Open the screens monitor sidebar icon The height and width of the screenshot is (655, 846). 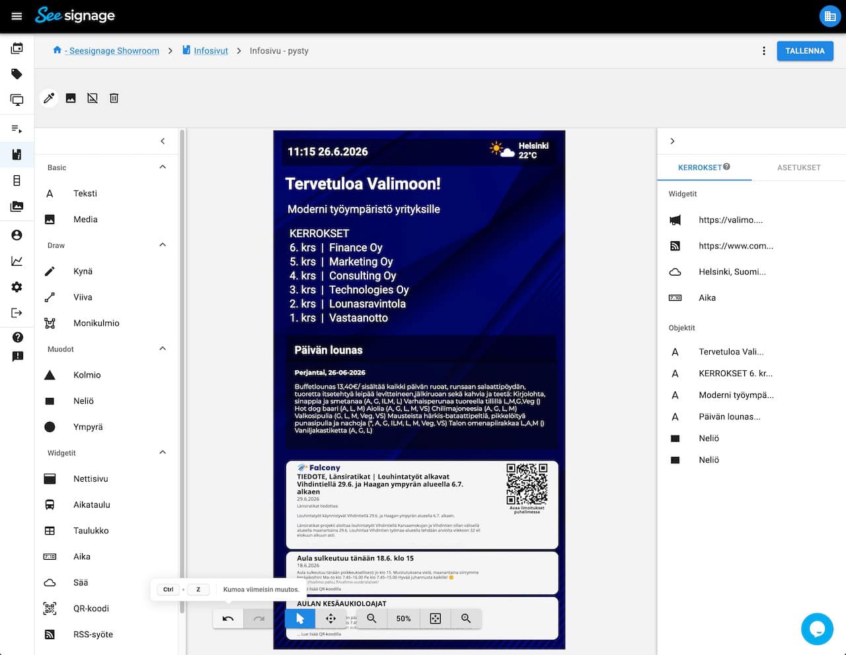(x=17, y=100)
